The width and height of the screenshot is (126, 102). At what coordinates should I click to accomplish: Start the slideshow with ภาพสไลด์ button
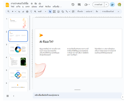point(98,5)
